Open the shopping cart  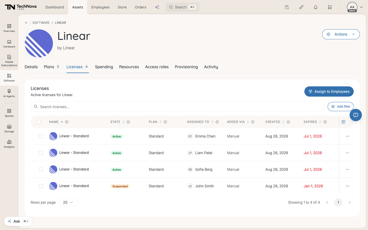[x=330, y=7]
